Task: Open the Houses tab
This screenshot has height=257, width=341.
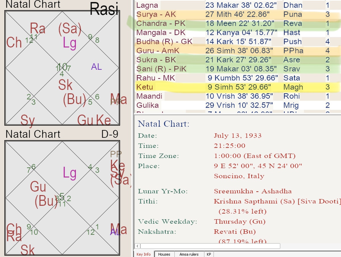Action: point(164,254)
